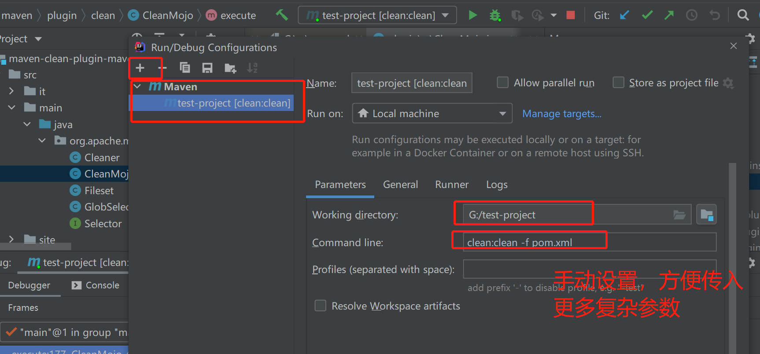Click the Add New Configuration plus icon
Screen dimensions: 760x354
tap(140, 68)
